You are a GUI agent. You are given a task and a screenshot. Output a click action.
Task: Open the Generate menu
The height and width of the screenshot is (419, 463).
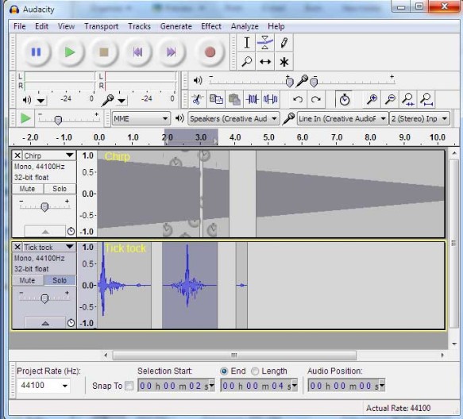(x=176, y=26)
